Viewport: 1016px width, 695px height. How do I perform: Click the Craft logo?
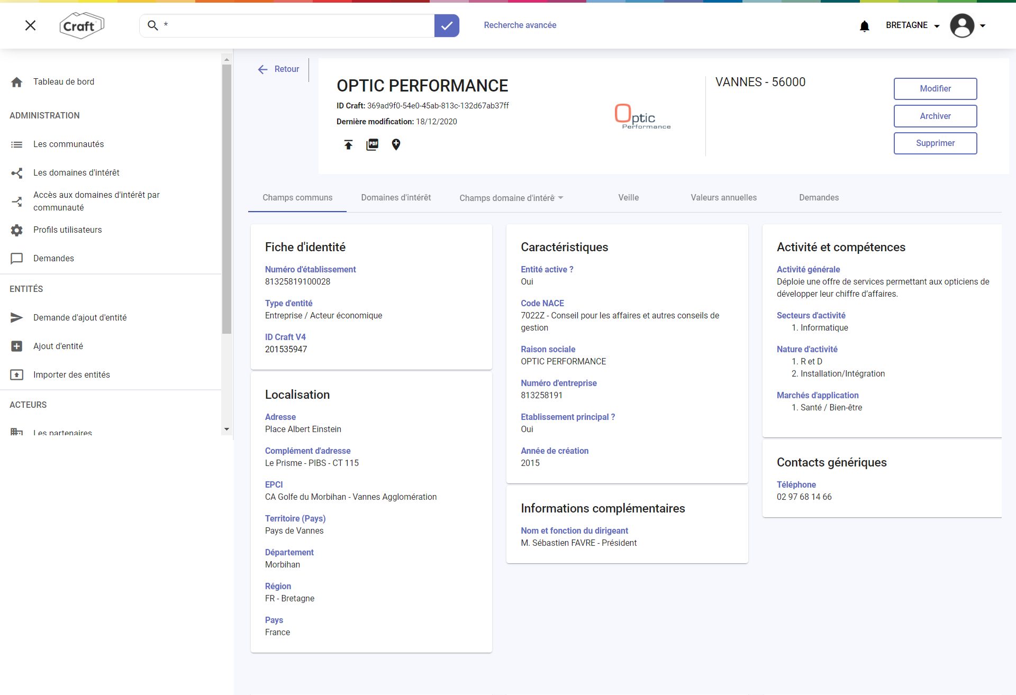(x=81, y=25)
